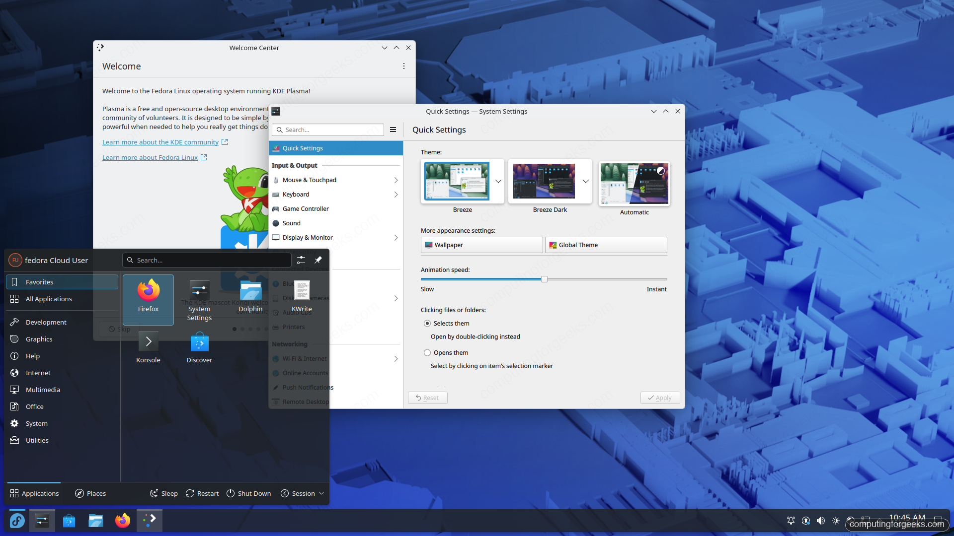Image resolution: width=954 pixels, height=536 pixels.
Task: Expand Session options dropdown
Action: point(303,493)
